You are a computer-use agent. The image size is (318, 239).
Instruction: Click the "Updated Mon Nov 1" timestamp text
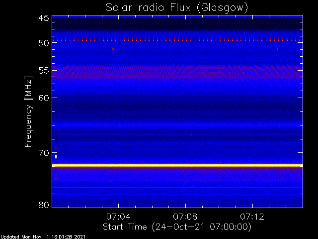click(43, 237)
